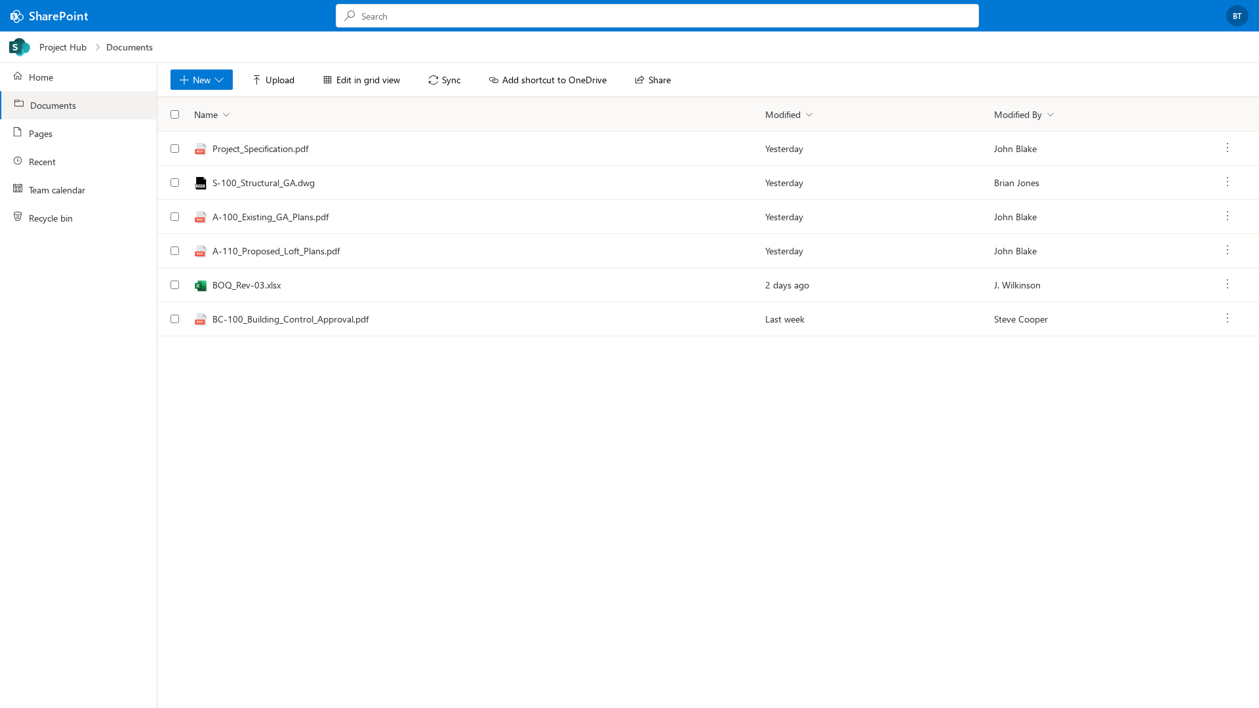Open more actions for S-100_Structural_GA.dwg
This screenshot has width=1259, height=708.
click(x=1228, y=182)
